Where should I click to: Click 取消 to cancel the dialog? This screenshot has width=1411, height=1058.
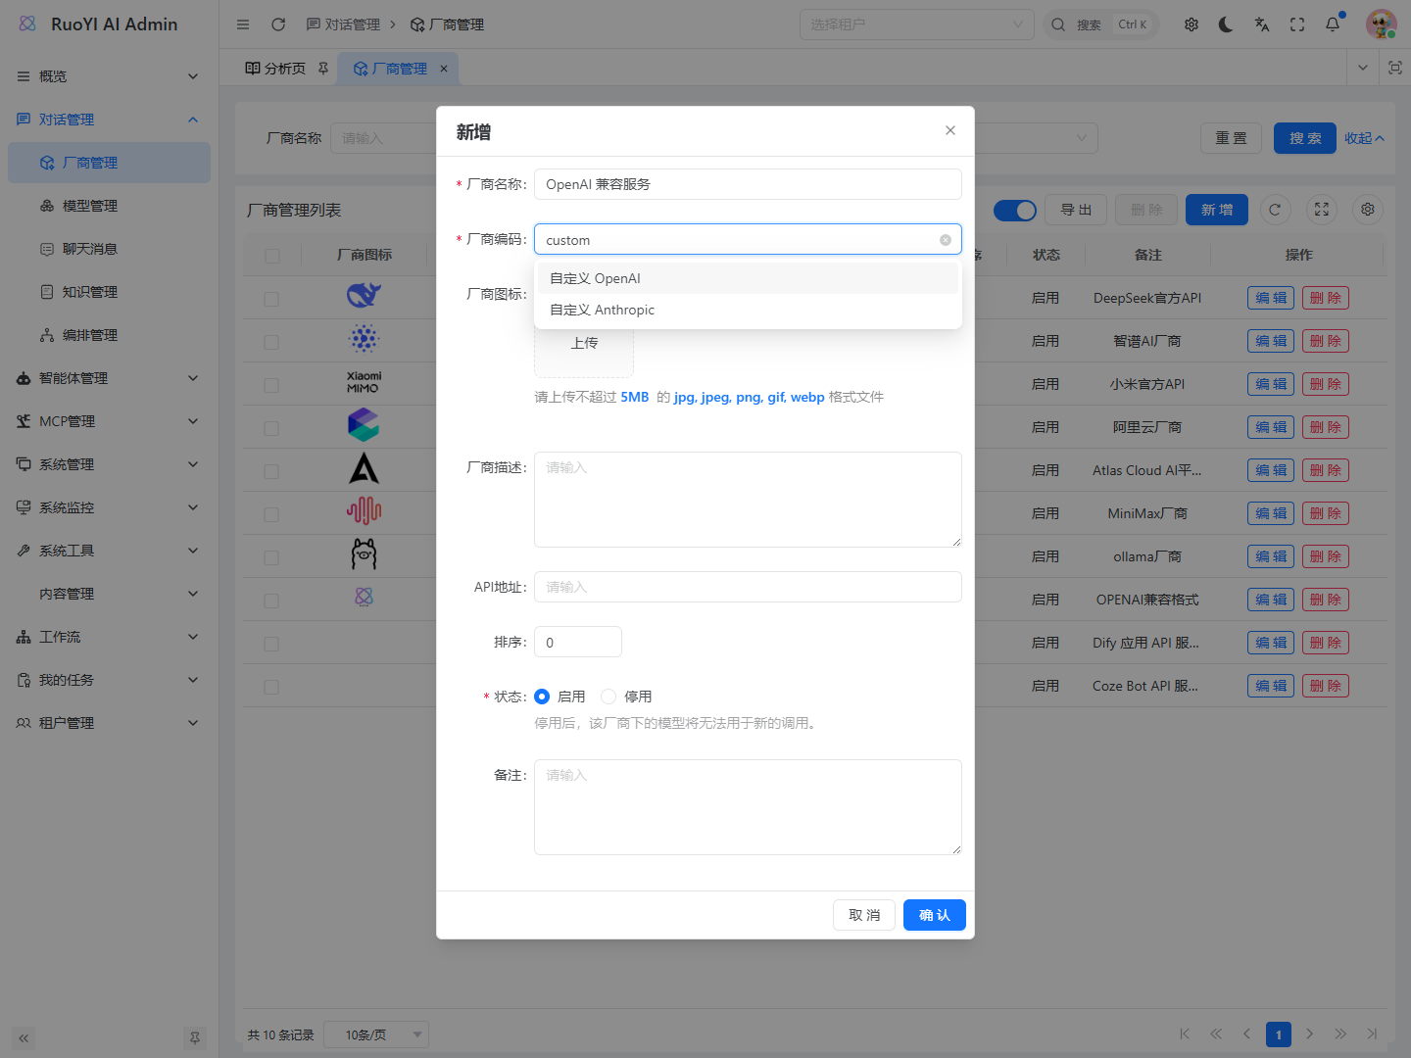click(x=864, y=915)
